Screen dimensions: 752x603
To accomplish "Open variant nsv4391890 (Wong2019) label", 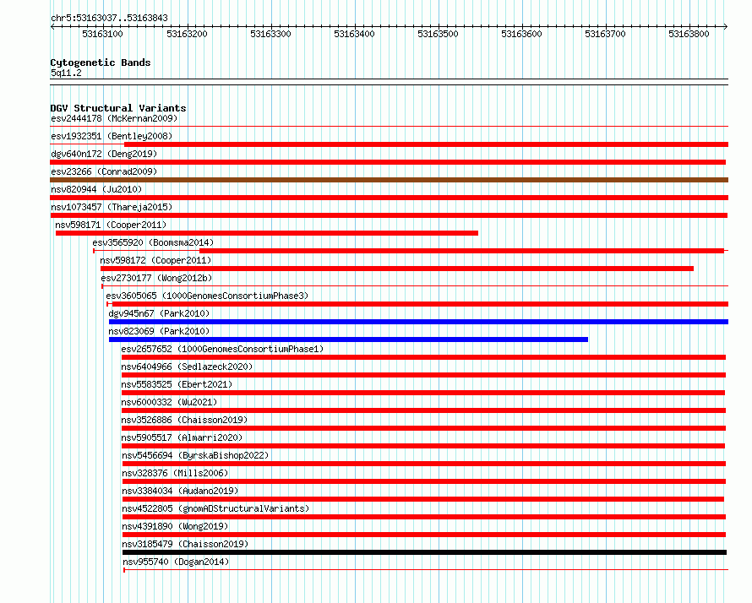I will pos(175,526).
